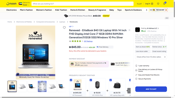The height and width of the screenshot is (98, 175).
Task: Open the Sports & Outdoors category menu
Action: tap(133, 10)
